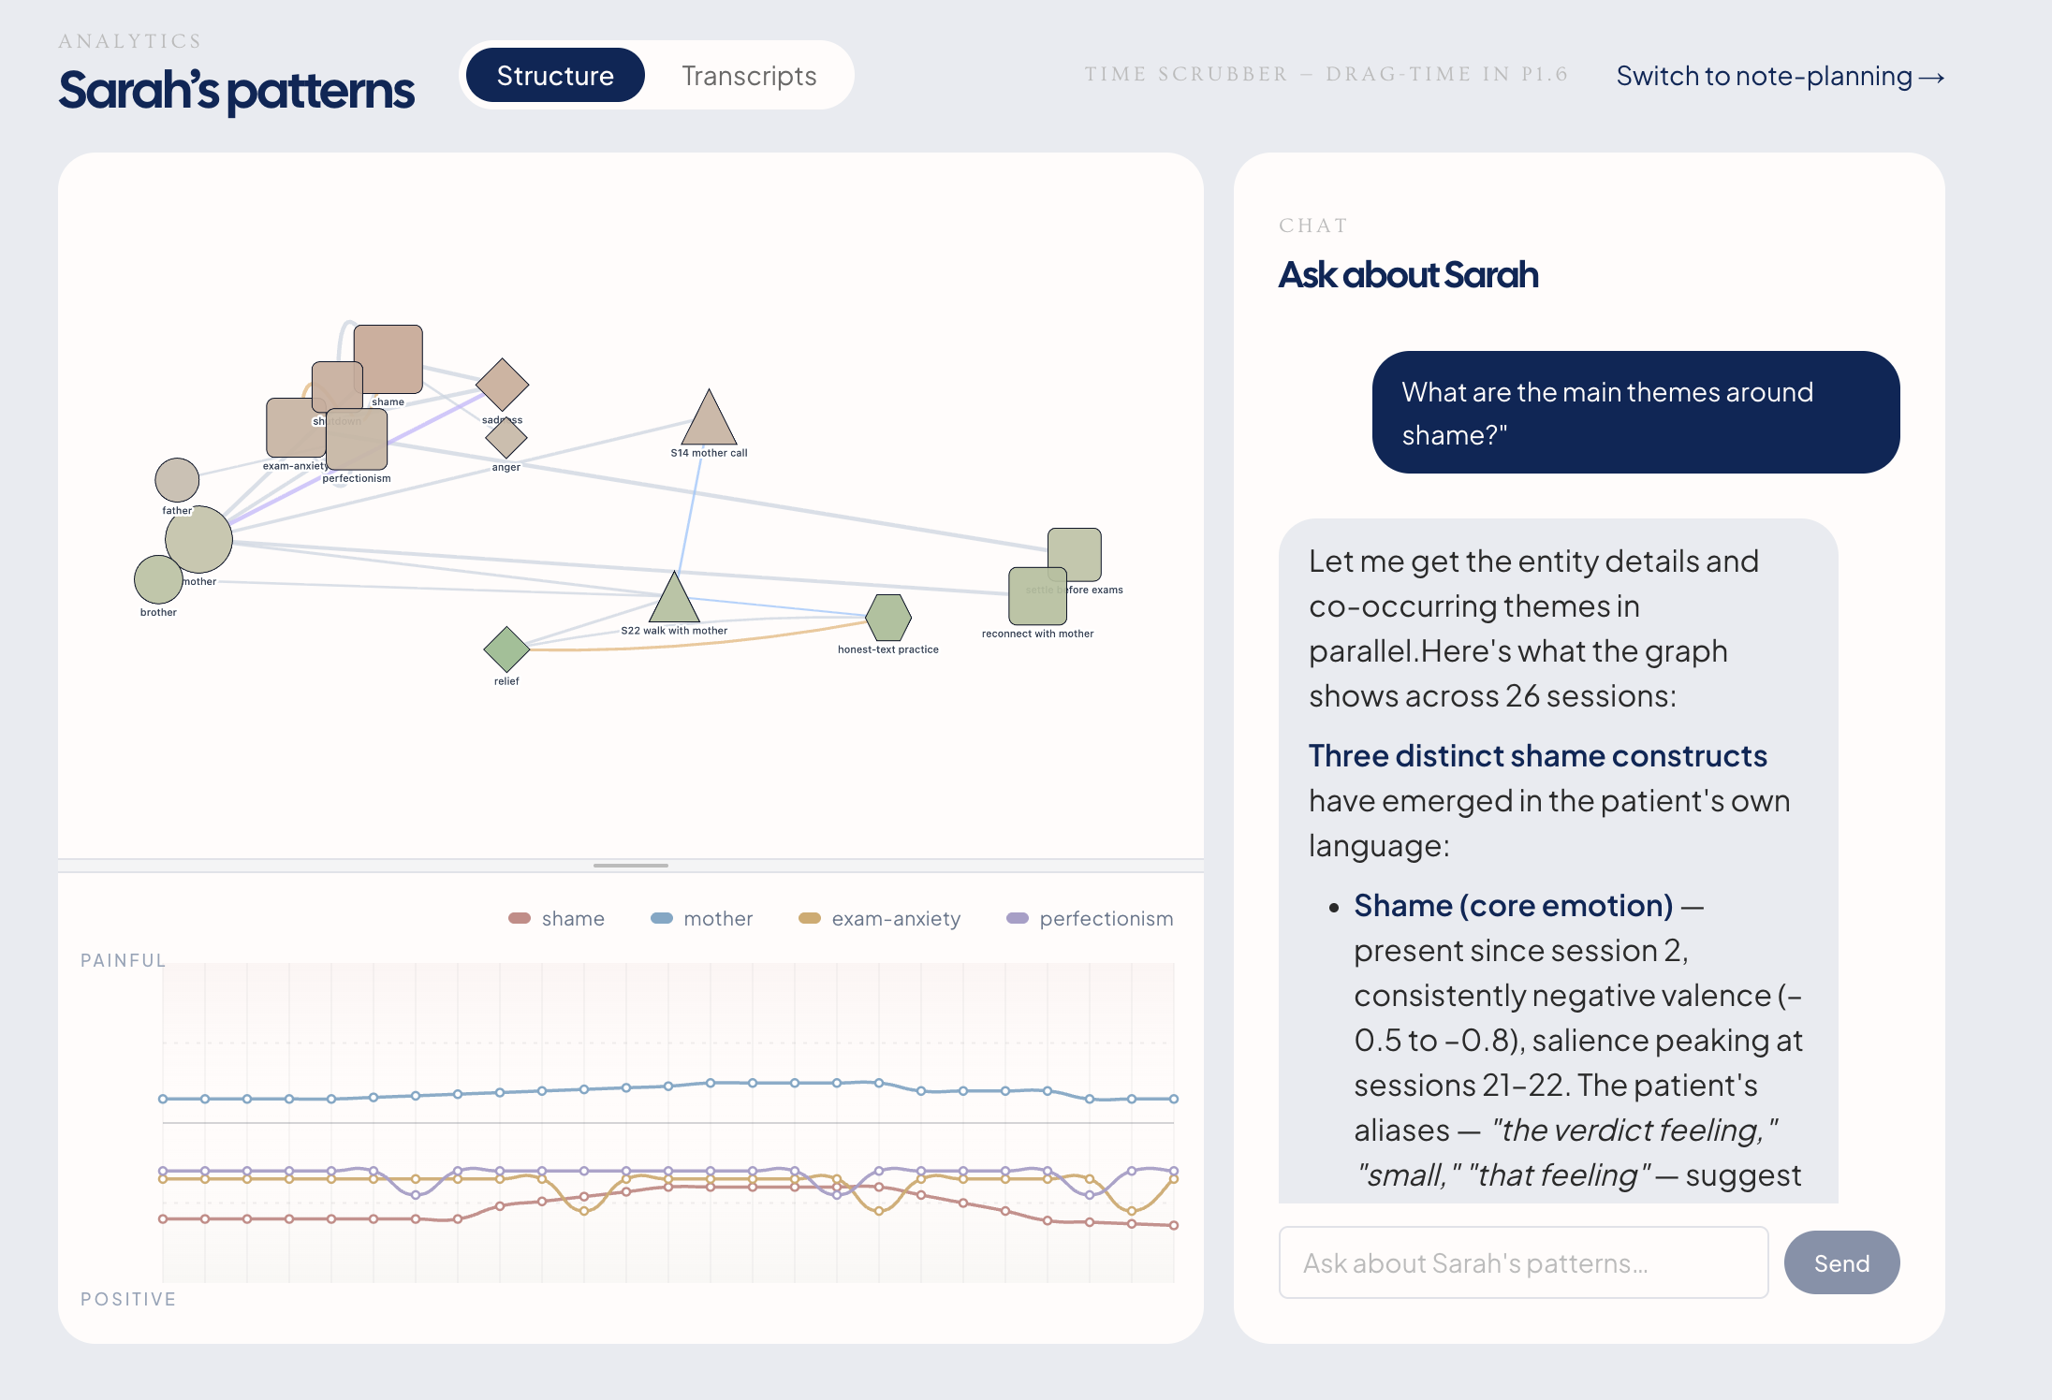
Task: Focus the Ask about Sarah's patterns field
Action: click(x=1523, y=1263)
